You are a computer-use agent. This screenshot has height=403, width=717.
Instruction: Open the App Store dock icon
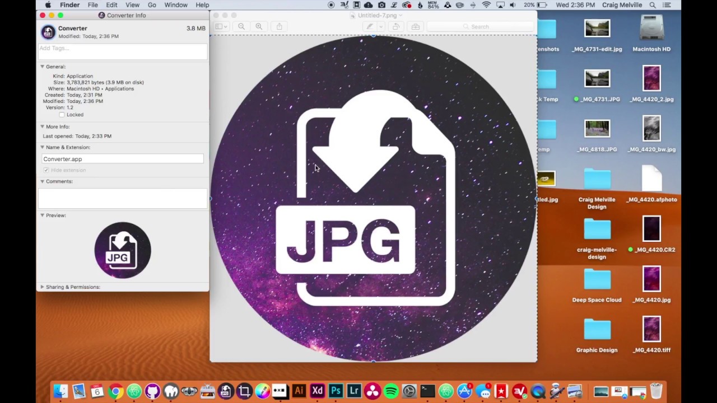point(464,391)
